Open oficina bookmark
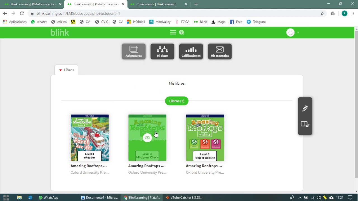Viewport: 358px width, 201px height. 59,22
